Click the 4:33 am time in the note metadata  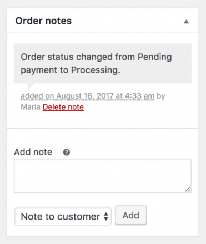pyautogui.click(x=139, y=96)
